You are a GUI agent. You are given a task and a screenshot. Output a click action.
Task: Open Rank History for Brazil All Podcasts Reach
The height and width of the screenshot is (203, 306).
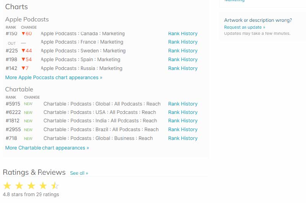point(183,130)
